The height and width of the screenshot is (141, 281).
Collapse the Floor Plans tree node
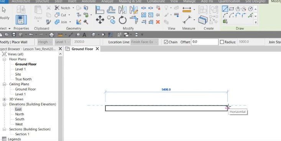(5, 59)
